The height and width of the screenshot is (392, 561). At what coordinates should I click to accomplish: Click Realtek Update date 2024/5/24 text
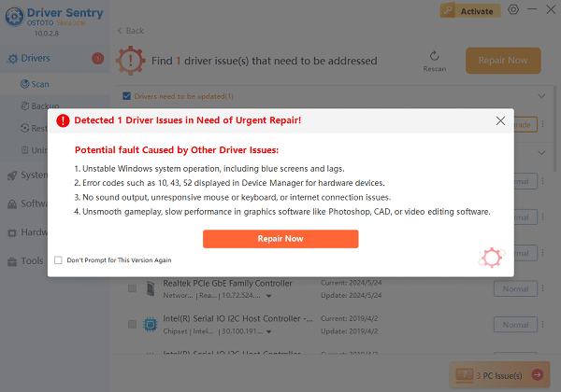pos(352,296)
